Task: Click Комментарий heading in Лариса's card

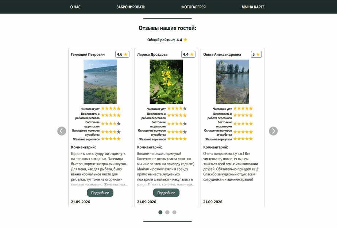Action: tap(150, 147)
